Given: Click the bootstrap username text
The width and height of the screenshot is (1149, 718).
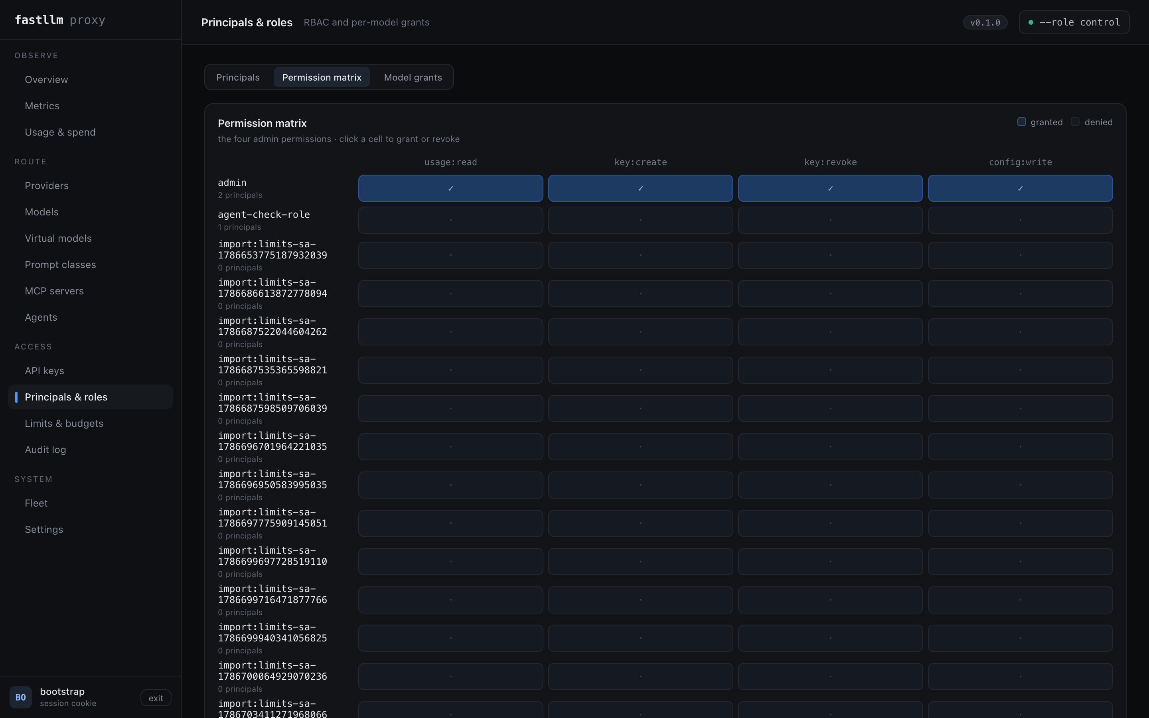Looking at the screenshot, I should click(x=62, y=691).
